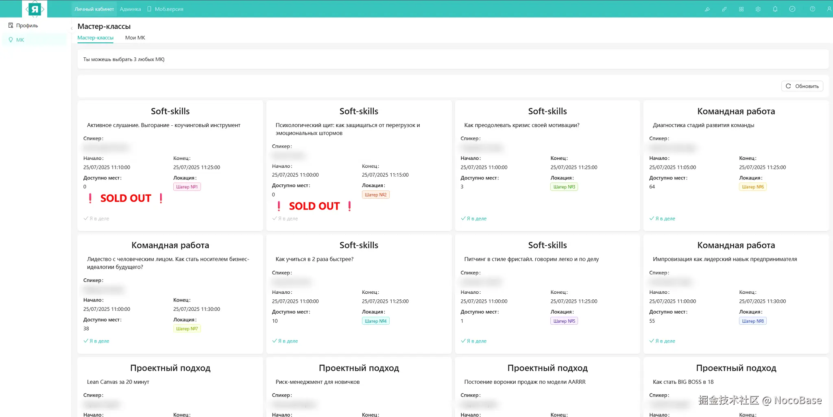Open the Админка top menu item
Viewport: 833px width, 417px height.
click(130, 9)
